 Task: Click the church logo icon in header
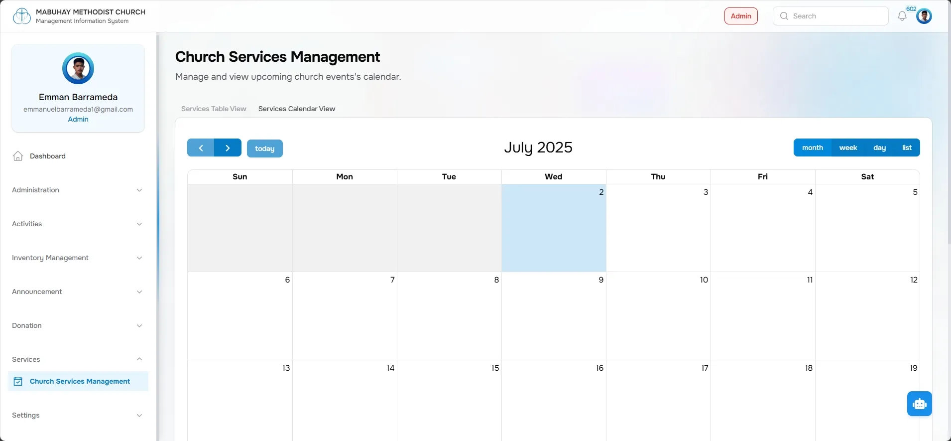[x=21, y=16]
